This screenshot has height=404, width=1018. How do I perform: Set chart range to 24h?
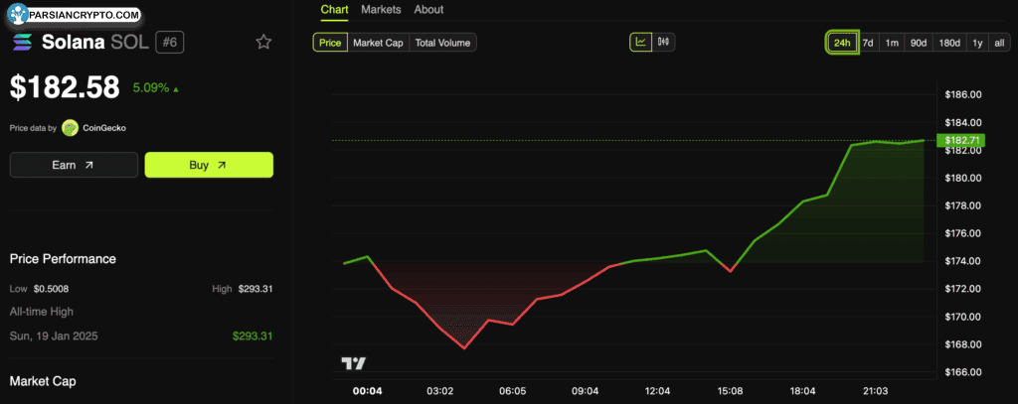842,43
